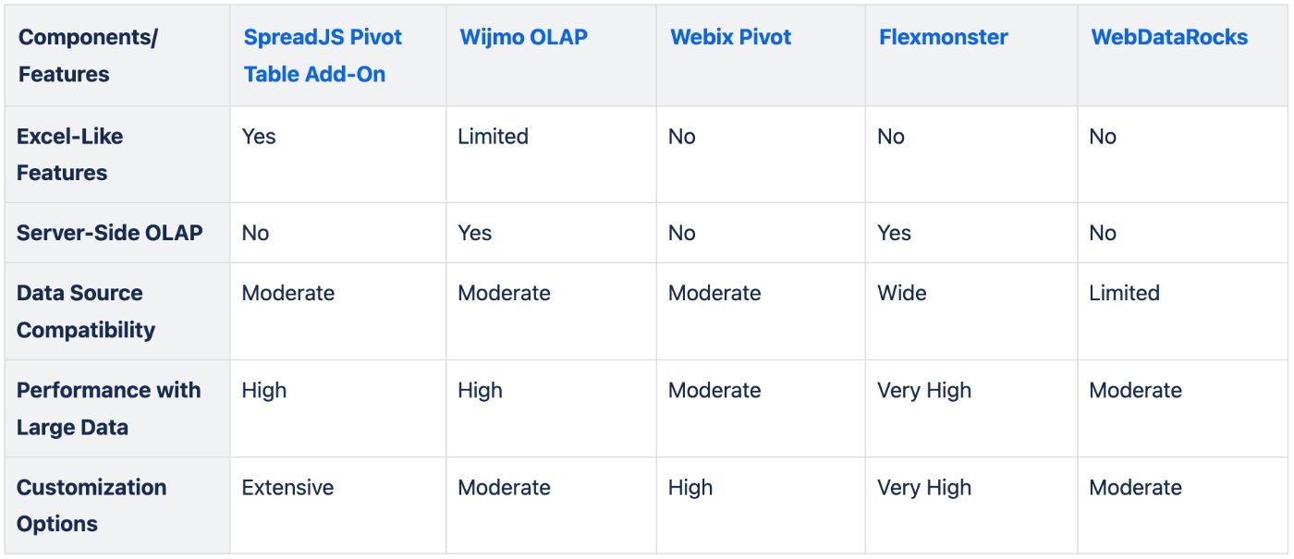Select the Data Source Compatibility row label
1294x559 pixels.
pyautogui.click(x=85, y=311)
